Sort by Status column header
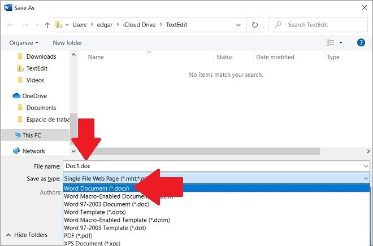 (224, 57)
